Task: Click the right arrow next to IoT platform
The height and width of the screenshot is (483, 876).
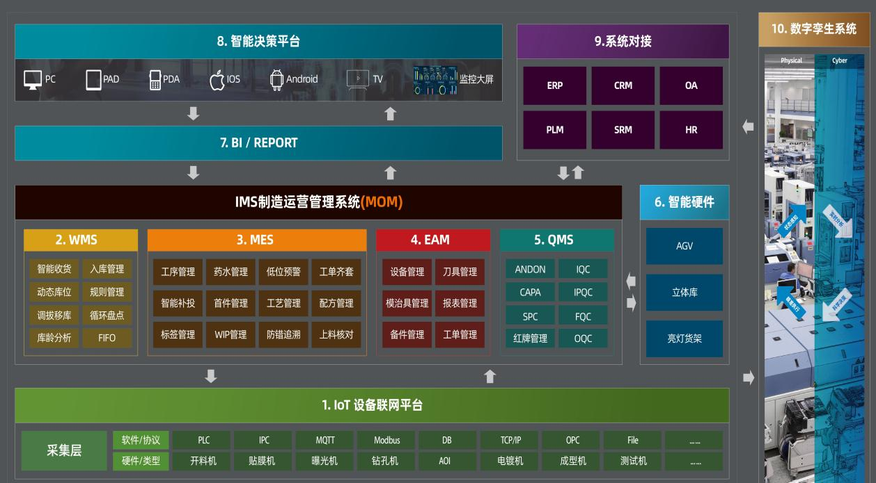Action: tap(748, 378)
